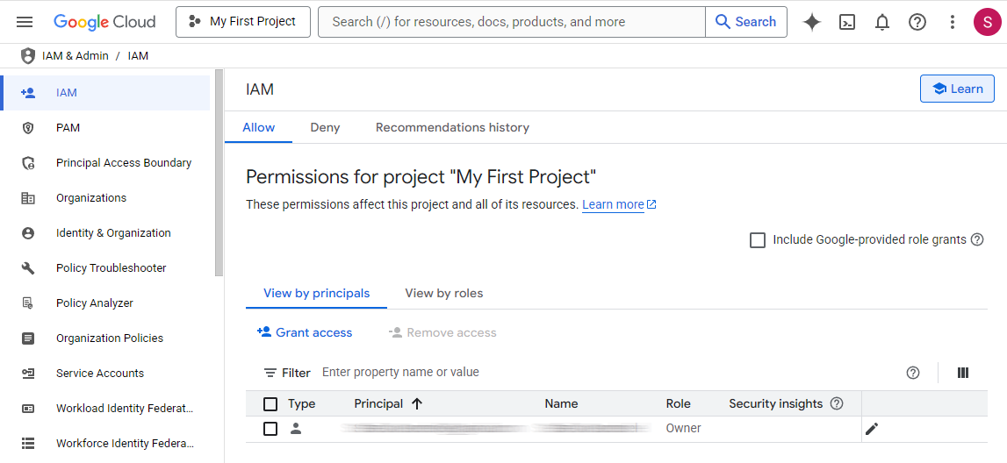Click the Name column header
The image size is (1007, 463).
click(561, 404)
